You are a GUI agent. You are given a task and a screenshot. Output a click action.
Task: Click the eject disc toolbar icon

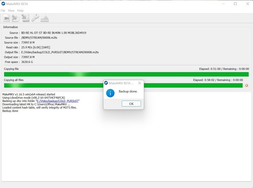(x=45, y=18)
